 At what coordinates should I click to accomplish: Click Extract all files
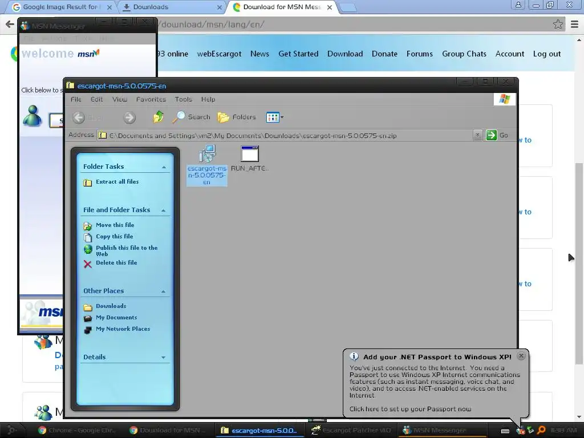tap(117, 182)
